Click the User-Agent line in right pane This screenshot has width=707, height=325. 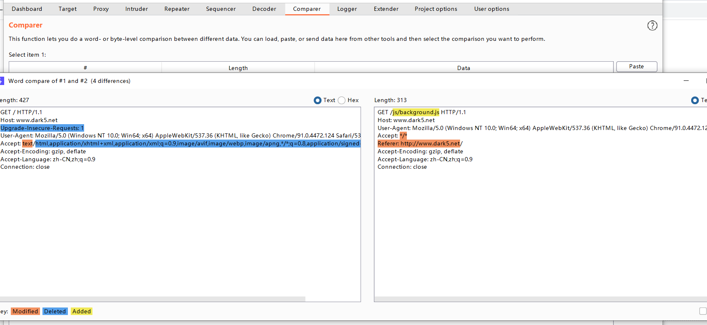(542, 128)
